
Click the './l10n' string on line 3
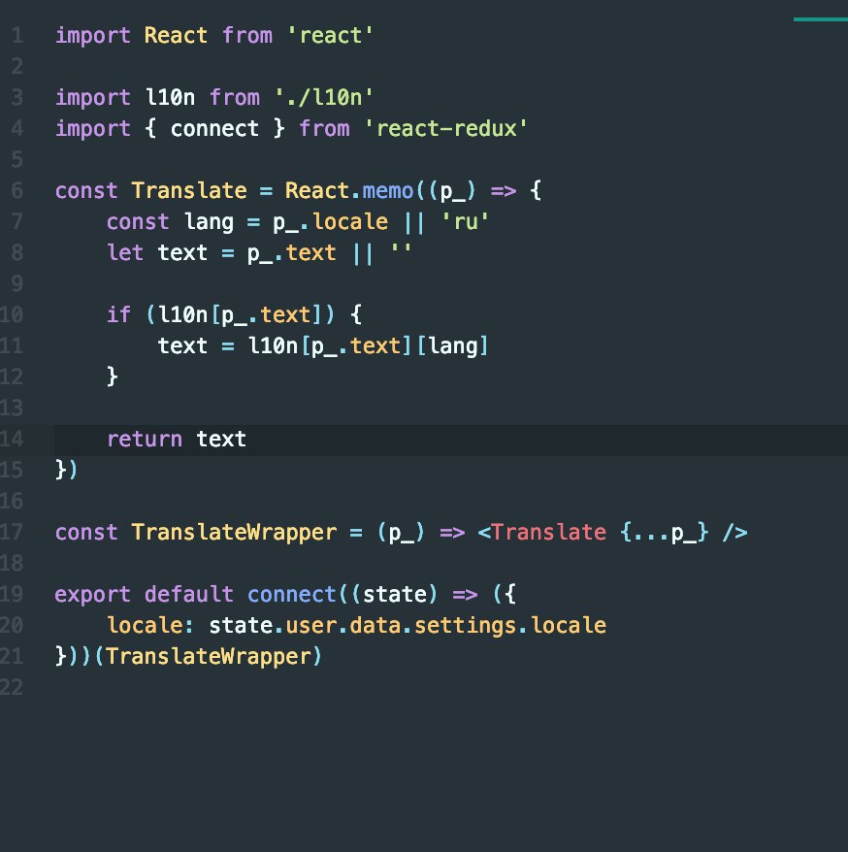tap(324, 98)
